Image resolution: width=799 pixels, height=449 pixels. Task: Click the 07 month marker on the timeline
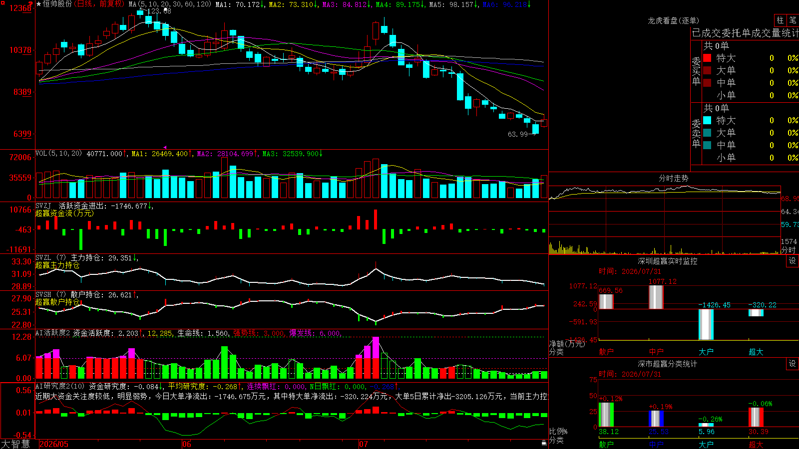click(x=363, y=444)
